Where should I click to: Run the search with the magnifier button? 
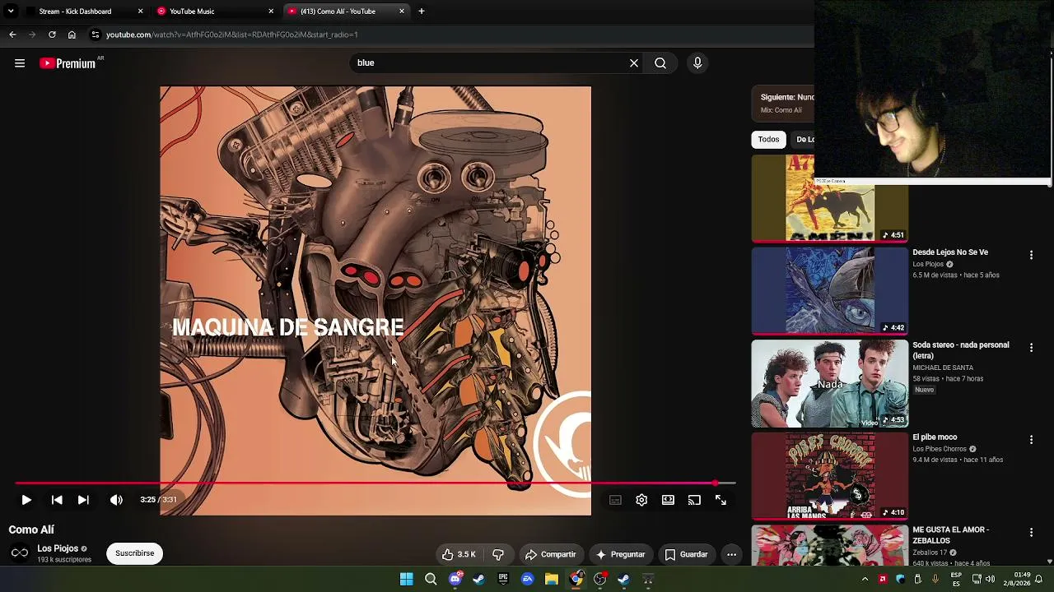point(660,63)
